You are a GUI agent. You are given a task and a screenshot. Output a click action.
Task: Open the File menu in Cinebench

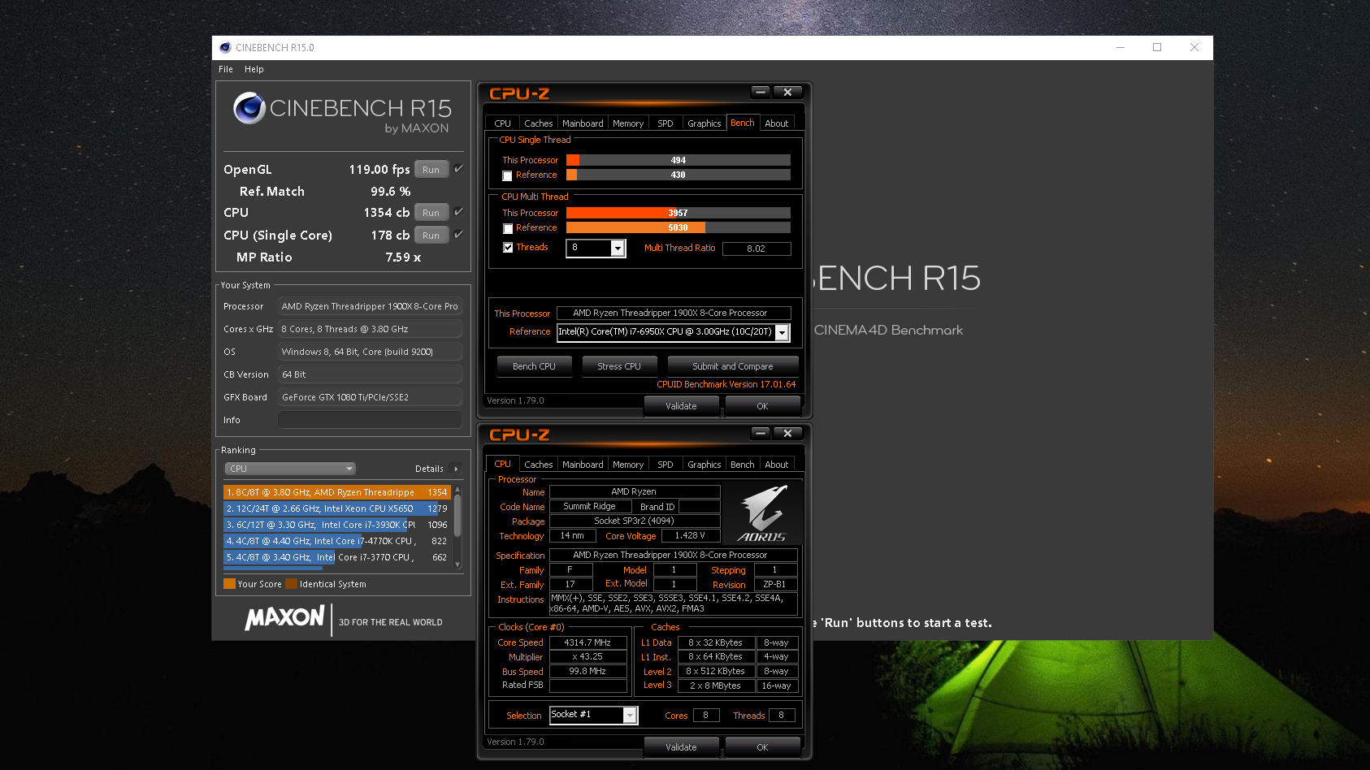point(226,69)
